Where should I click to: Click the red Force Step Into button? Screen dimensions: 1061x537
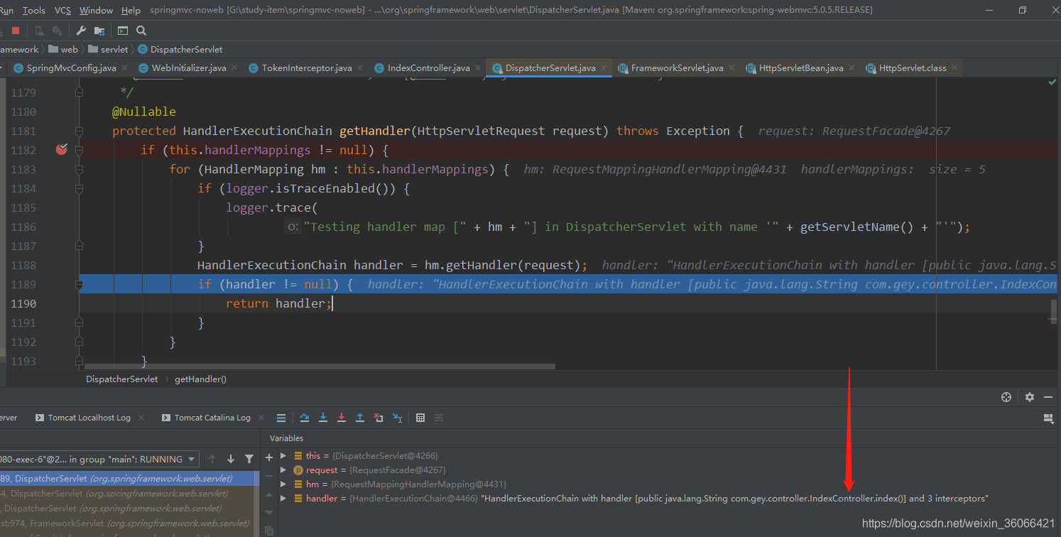[x=342, y=418]
